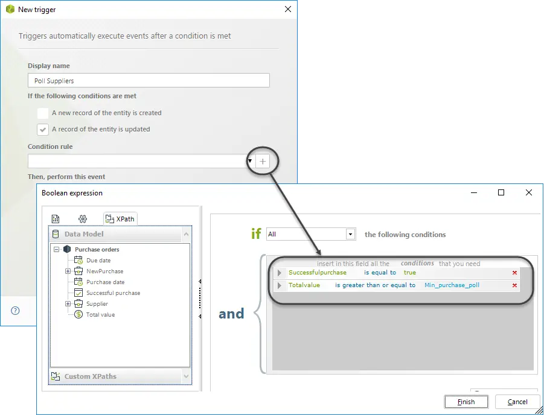Click the Supplier briefcase icon

(78, 303)
